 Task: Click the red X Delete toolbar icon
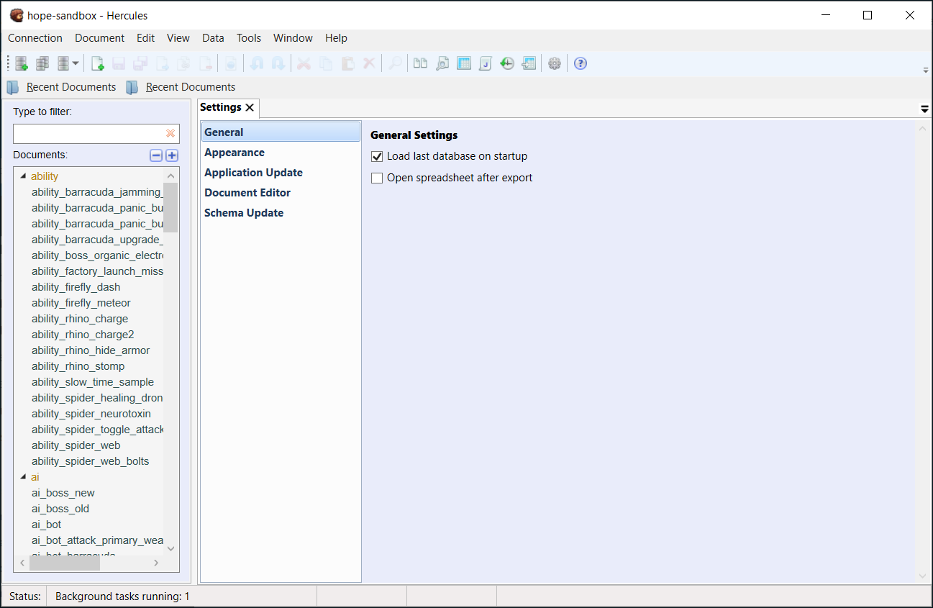[x=369, y=63]
